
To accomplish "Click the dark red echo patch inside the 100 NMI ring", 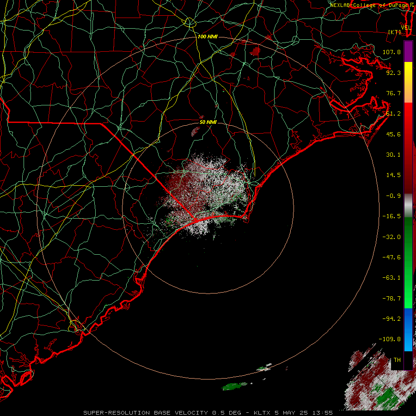I will [255, 51].
